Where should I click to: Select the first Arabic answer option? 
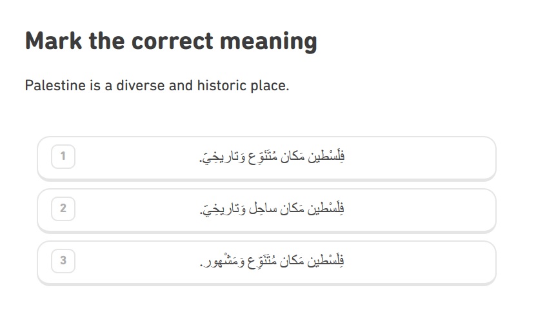[266, 158]
